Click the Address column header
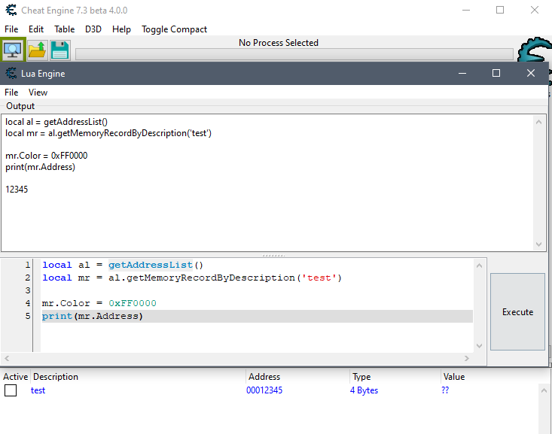This screenshot has width=552, height=434. (264, 377)
